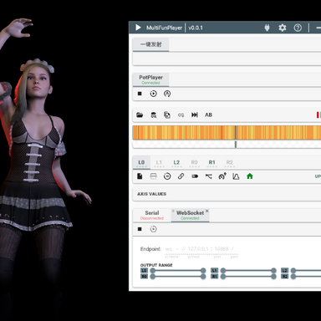
Task: Open the plug-shaped plugins icon in title bar
Action: [267, 28]
